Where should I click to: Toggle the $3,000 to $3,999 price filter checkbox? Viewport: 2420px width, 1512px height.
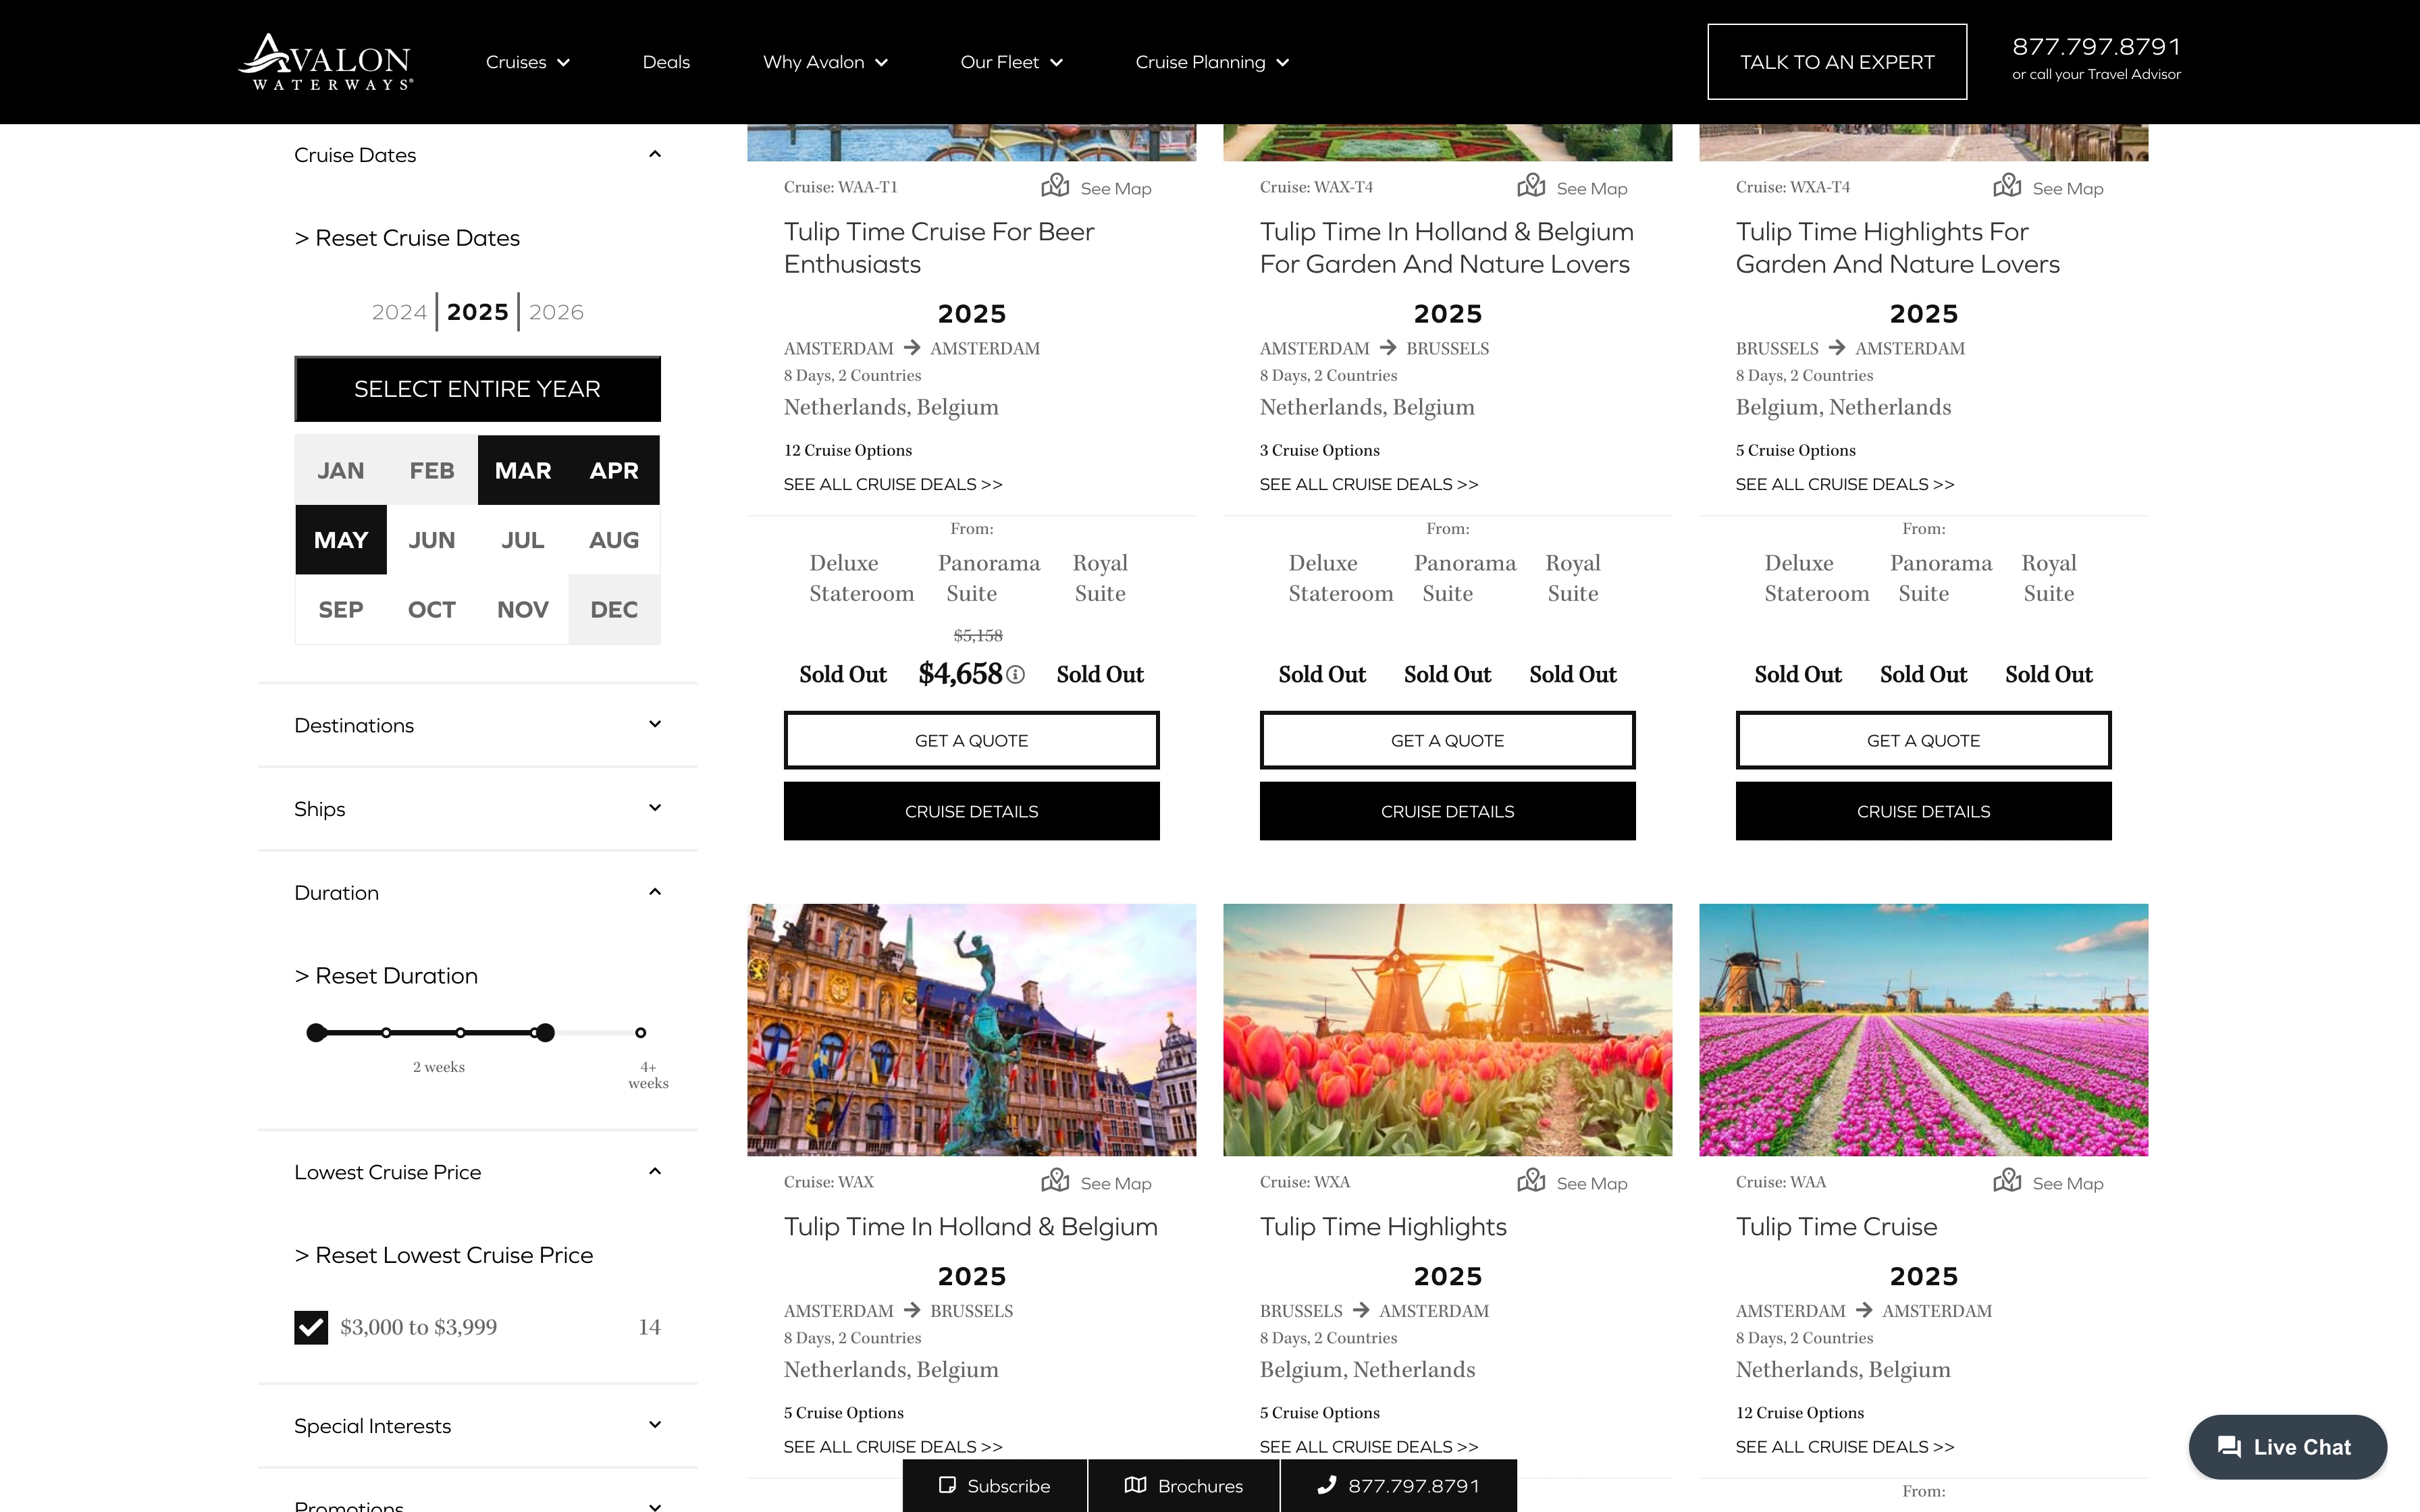(312, 1327)
